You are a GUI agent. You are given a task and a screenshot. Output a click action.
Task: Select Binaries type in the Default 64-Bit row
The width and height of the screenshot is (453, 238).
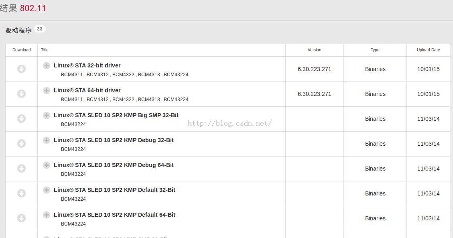375,218
